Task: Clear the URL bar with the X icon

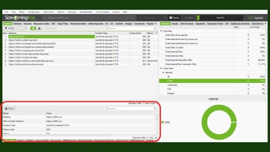Action: tap(128, 18)
